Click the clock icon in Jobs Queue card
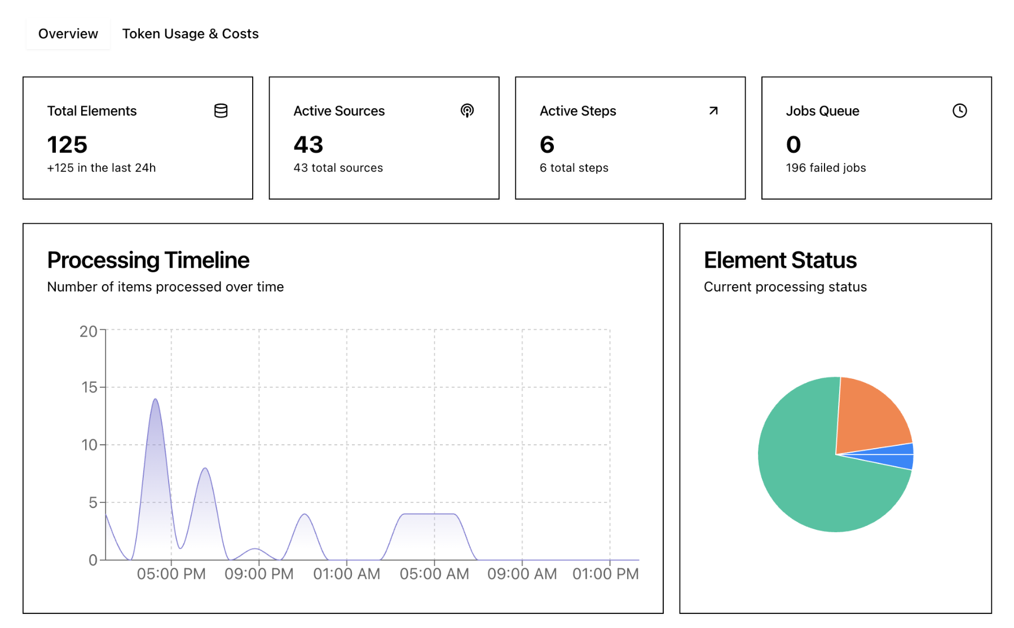The width and height of the screenshot is (1014, 628). pos(959,111)
